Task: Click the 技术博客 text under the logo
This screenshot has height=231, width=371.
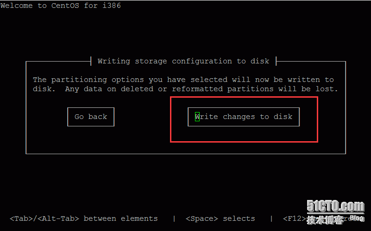Action: (325, 220)
